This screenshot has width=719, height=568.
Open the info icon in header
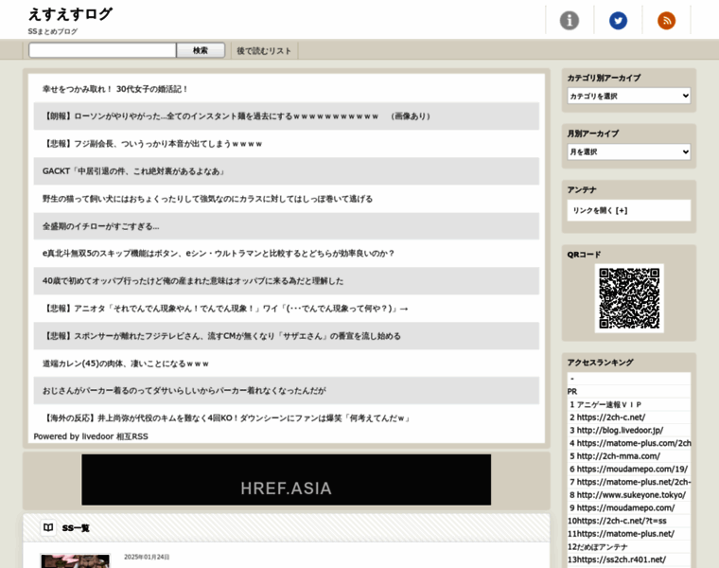(x=570, y=20)
